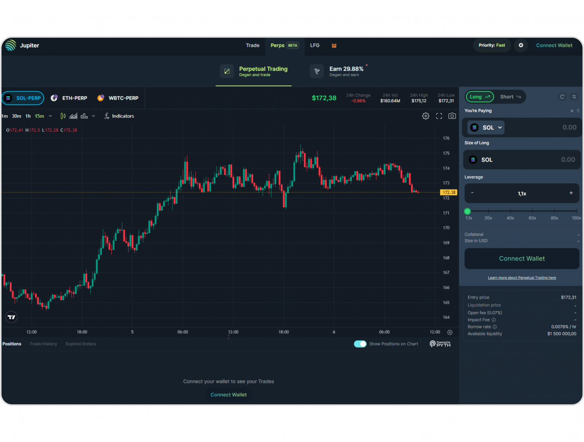Open the Trade menu item

point(253,45)
